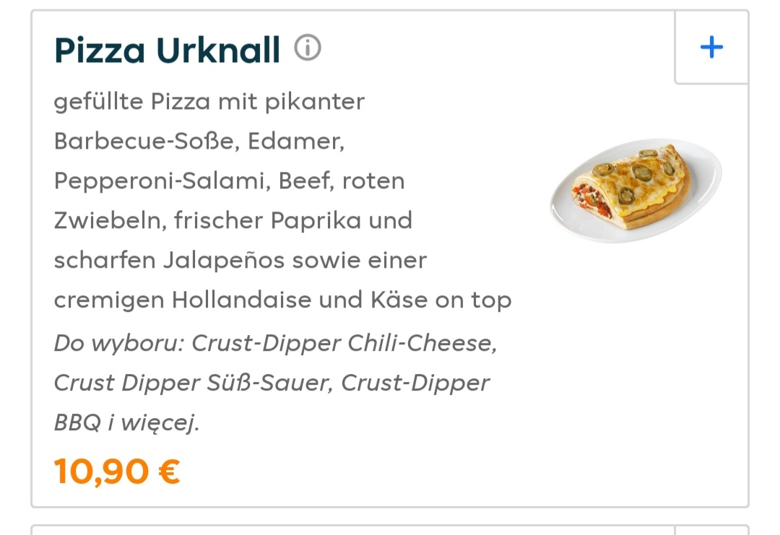
Task: Click the "BBQ i więcej." options text
Action: 126,422
